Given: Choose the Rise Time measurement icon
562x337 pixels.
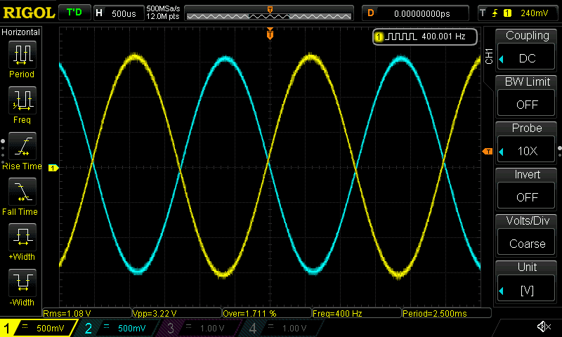Looking at the screenshot, I should 22,146.
